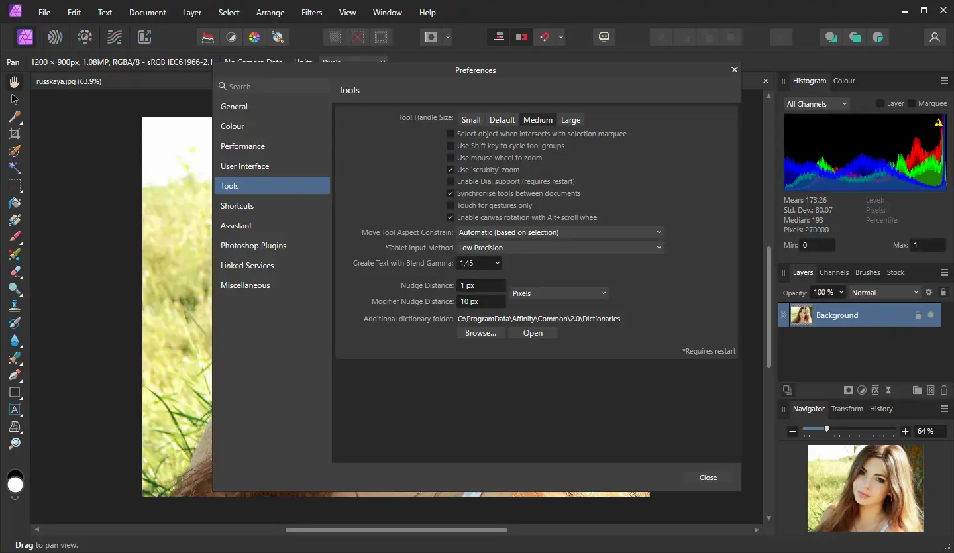
Task: Pick the Artistic Text tool
Action: tap(15, 410)
